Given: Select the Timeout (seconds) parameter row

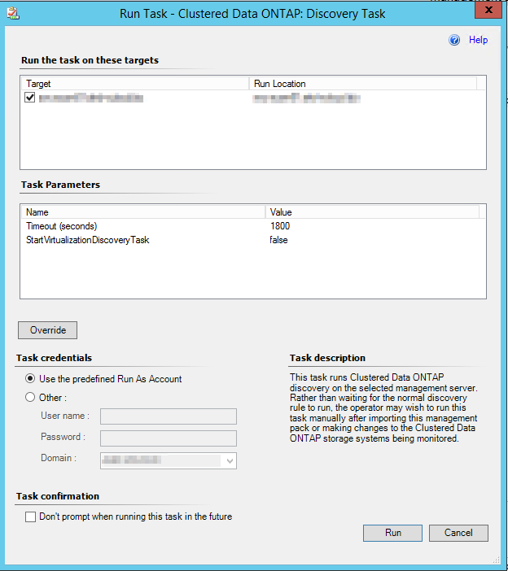Looking at the screenshot, I should [x=253, y=226].
